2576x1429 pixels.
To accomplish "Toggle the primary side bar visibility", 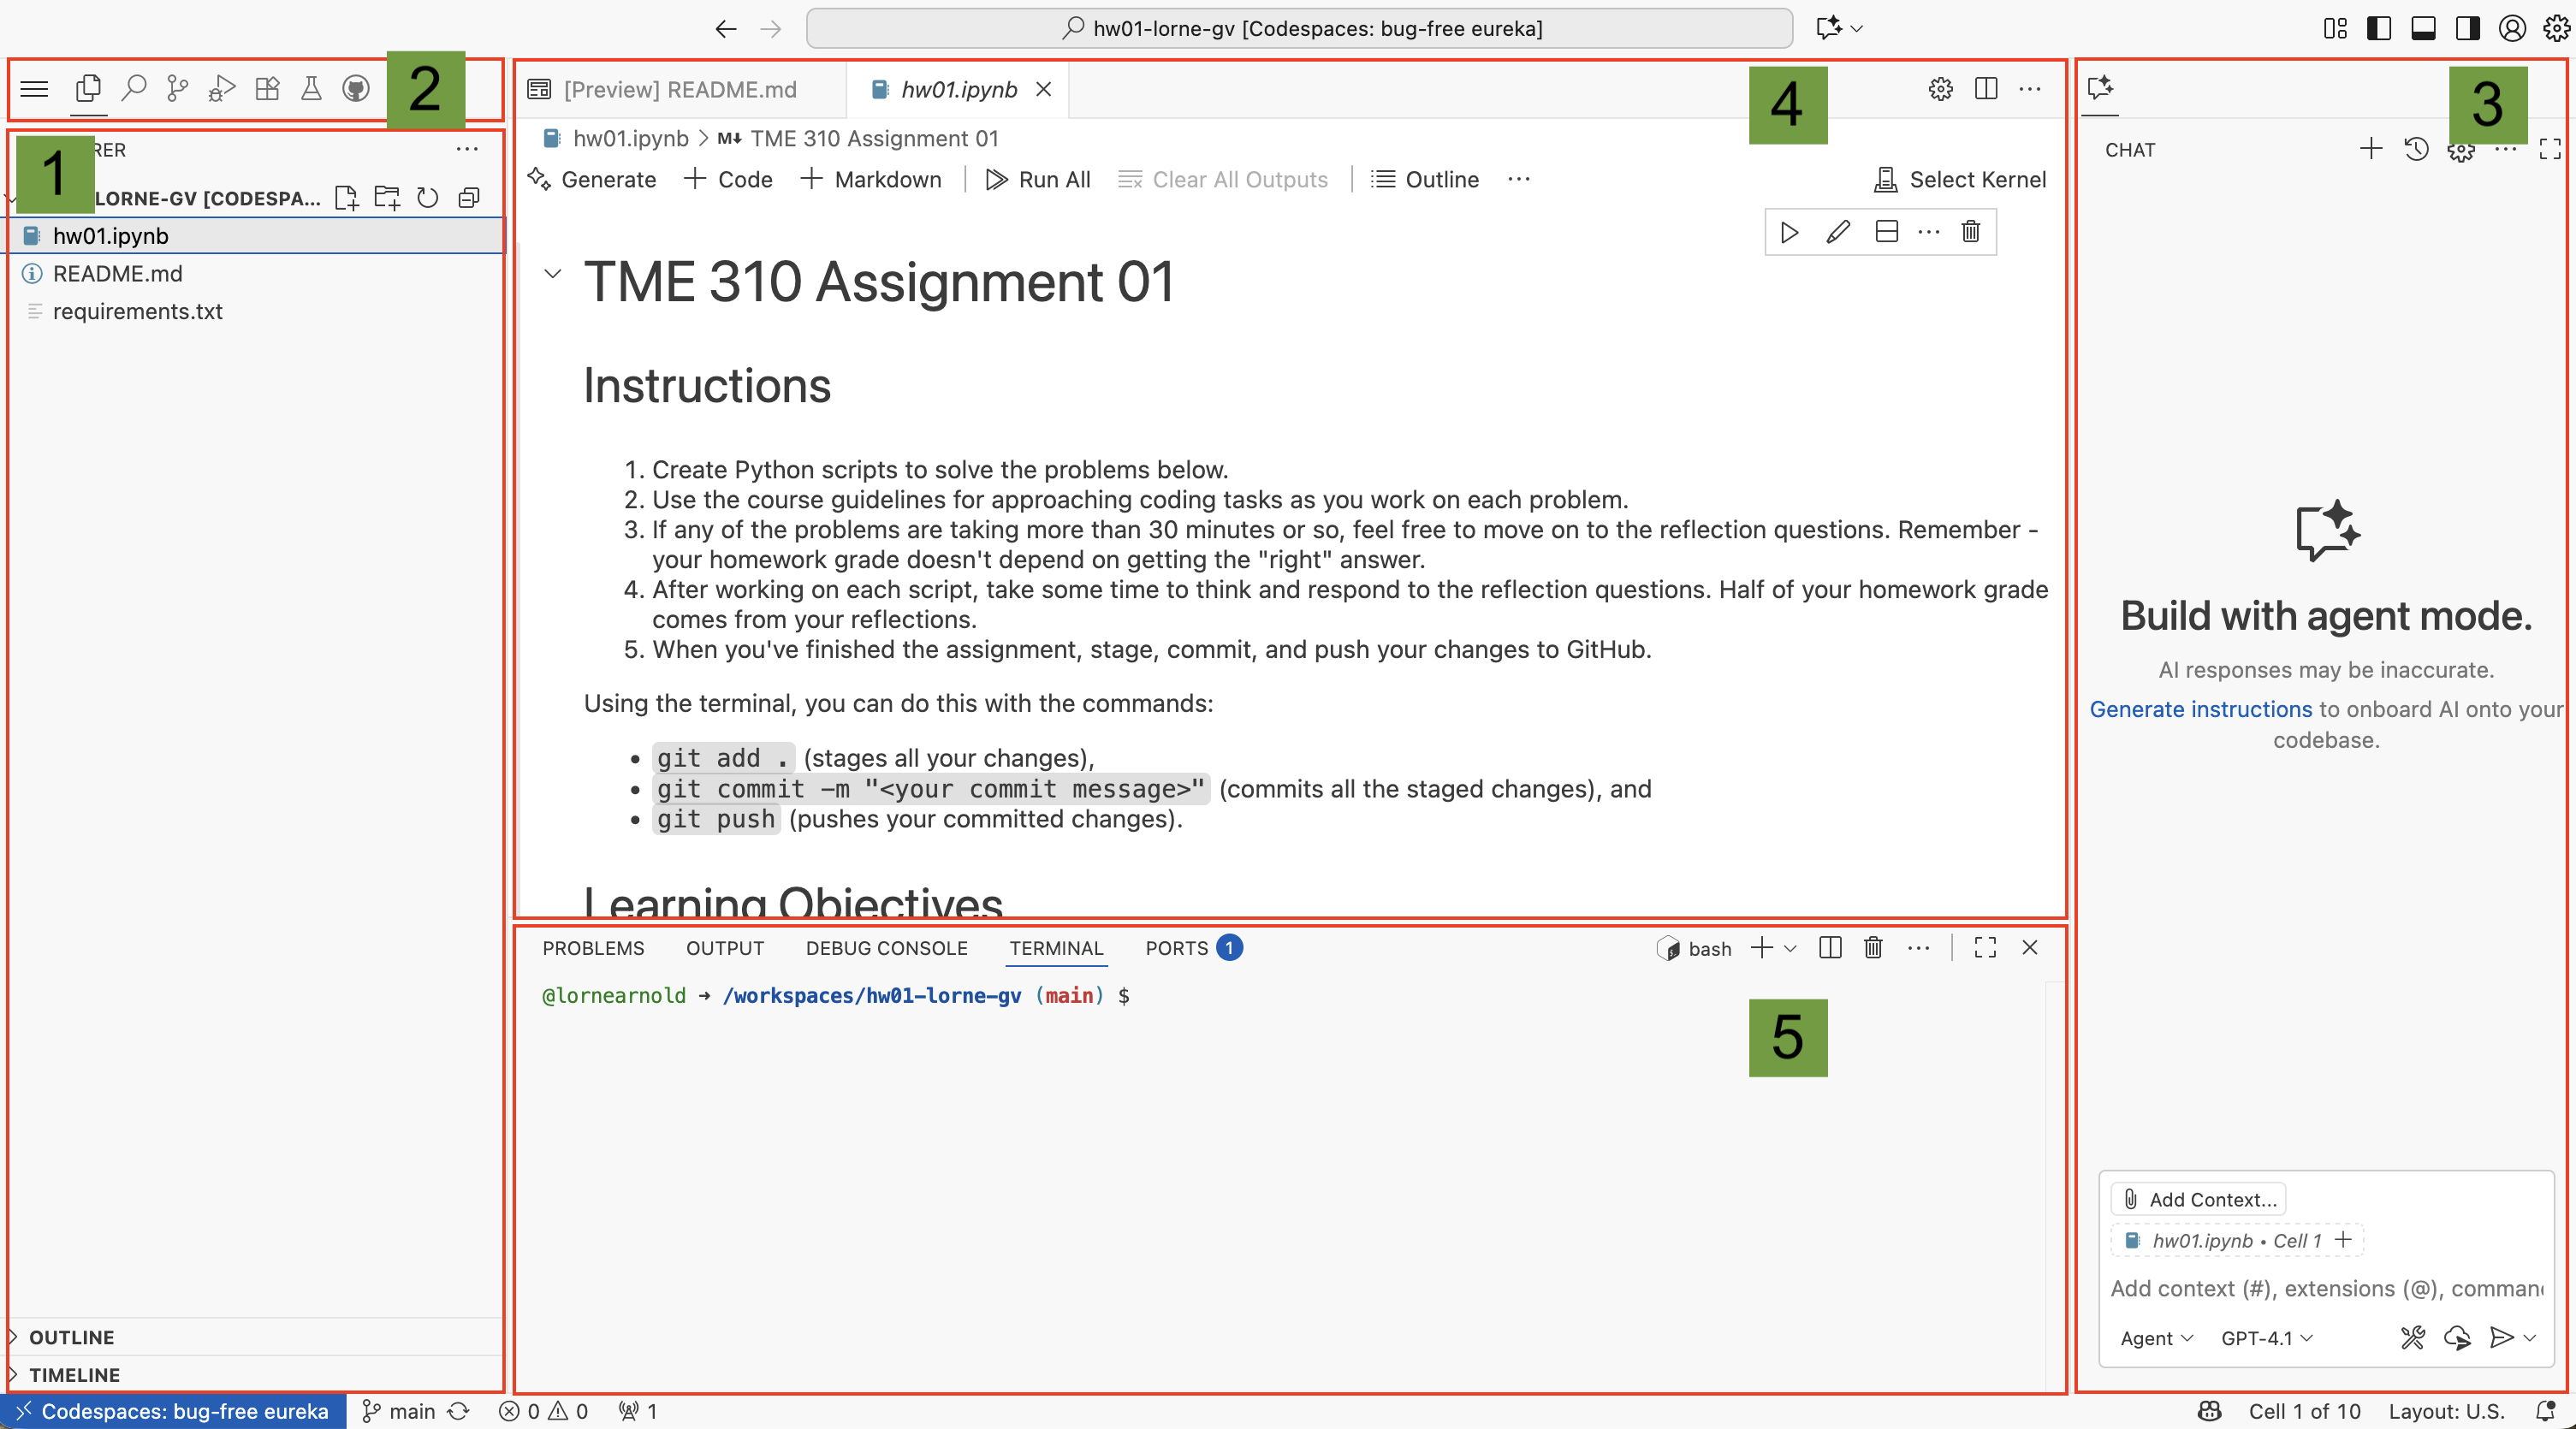I will [x=2379, y=28].
